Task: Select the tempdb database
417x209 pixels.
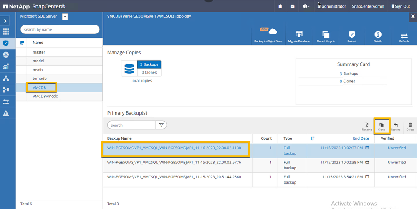Action: pos(39,79)
